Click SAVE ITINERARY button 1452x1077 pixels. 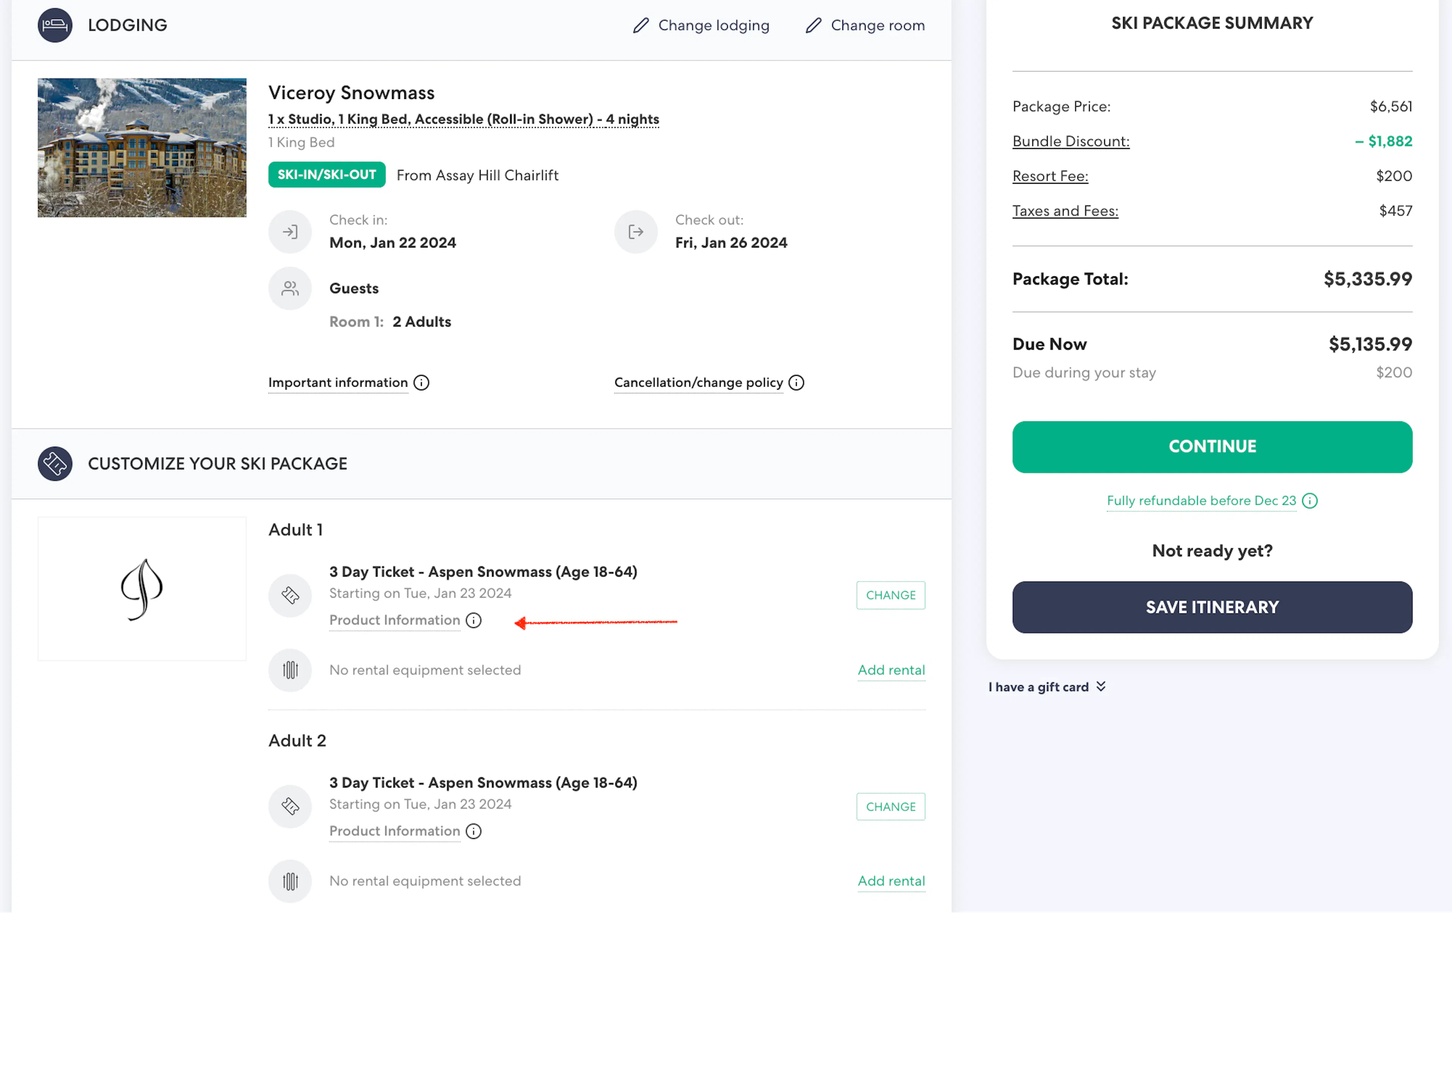tap(1211, 607)
